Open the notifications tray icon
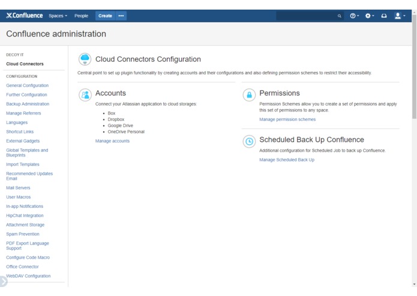Image resolution: width=417 pixels, height=296 pixels. (384, 16)
